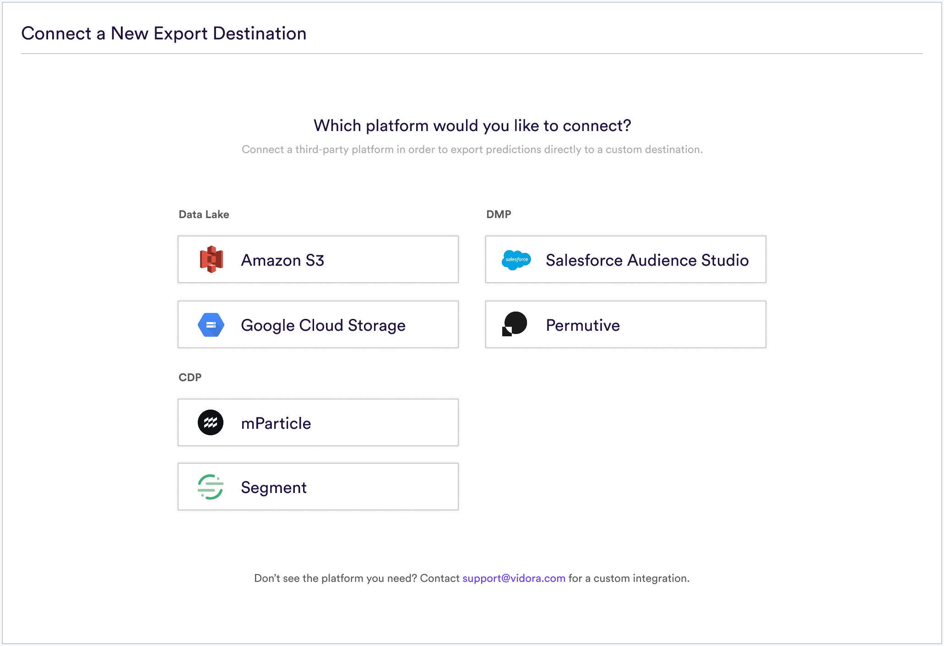The width and height of the screenshot is (944, 646).
Task: Choose the Segment platform card
Action: (x=318, y=487)
